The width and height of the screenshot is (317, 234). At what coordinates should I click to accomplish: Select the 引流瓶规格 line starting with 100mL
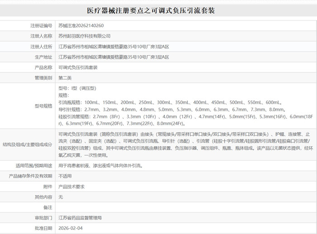[x=170, y=102]
